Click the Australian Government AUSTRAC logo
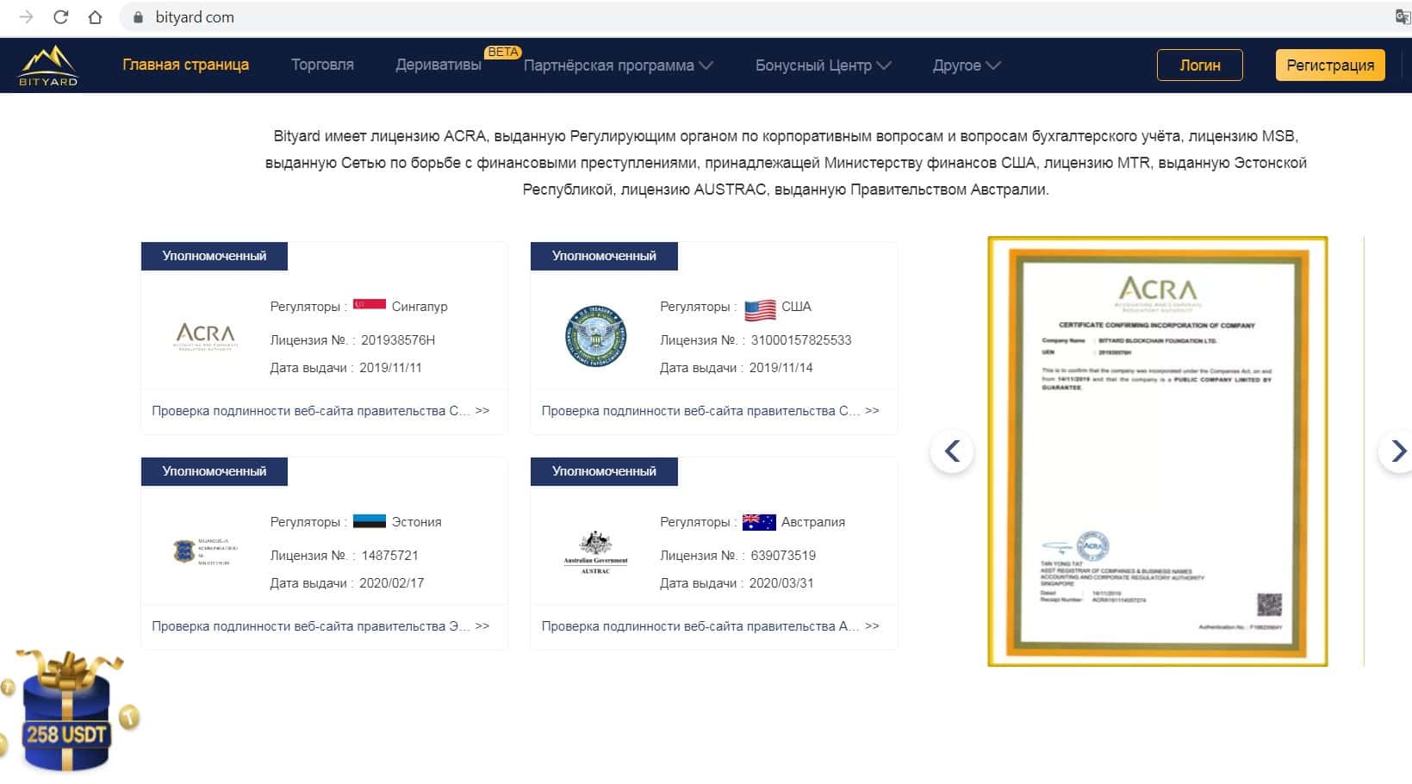The width and height of the screenshot is (1412, 784). click(x=595, y=552)
